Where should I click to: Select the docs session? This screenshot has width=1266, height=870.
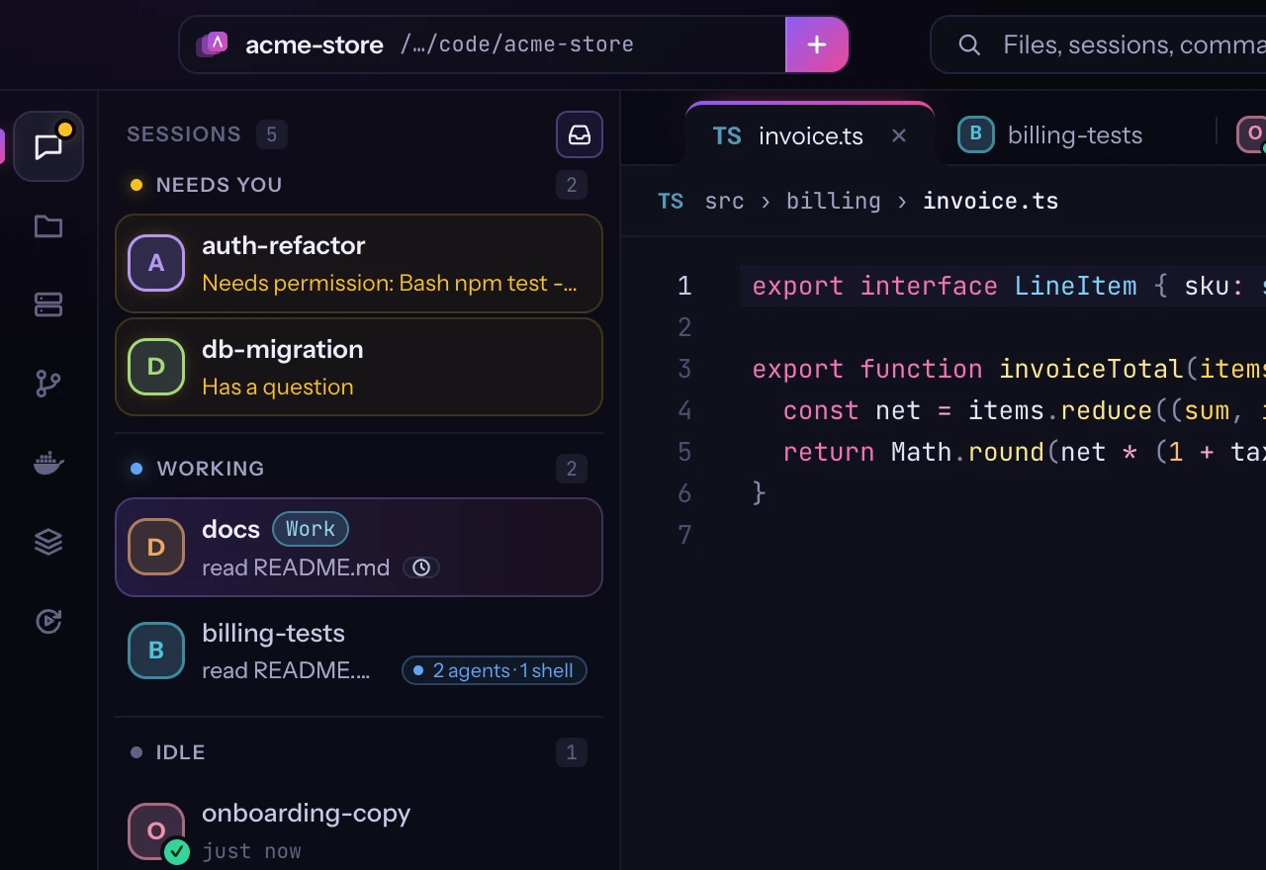(x=359, y=547)
